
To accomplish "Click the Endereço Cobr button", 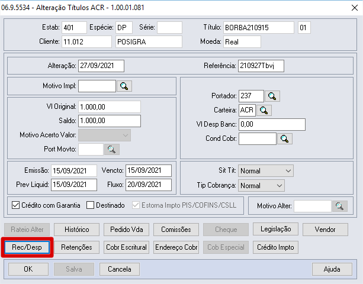I will click(176, 247).
